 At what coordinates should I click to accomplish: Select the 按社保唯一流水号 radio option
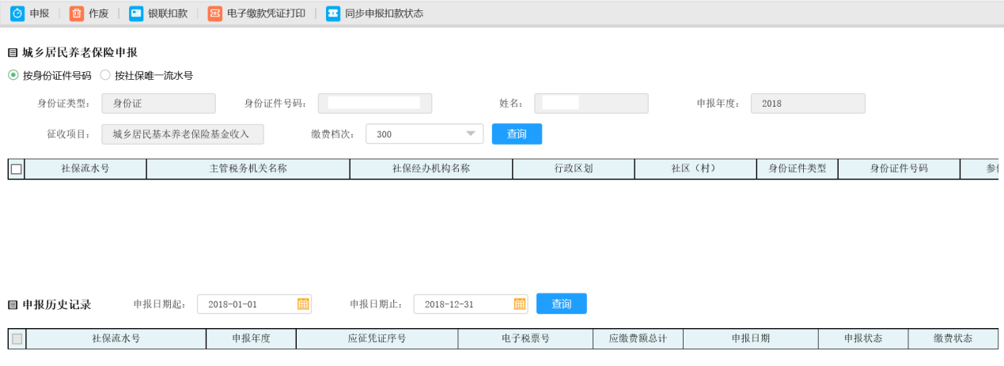pyautogui.click(x=105, y=76)
